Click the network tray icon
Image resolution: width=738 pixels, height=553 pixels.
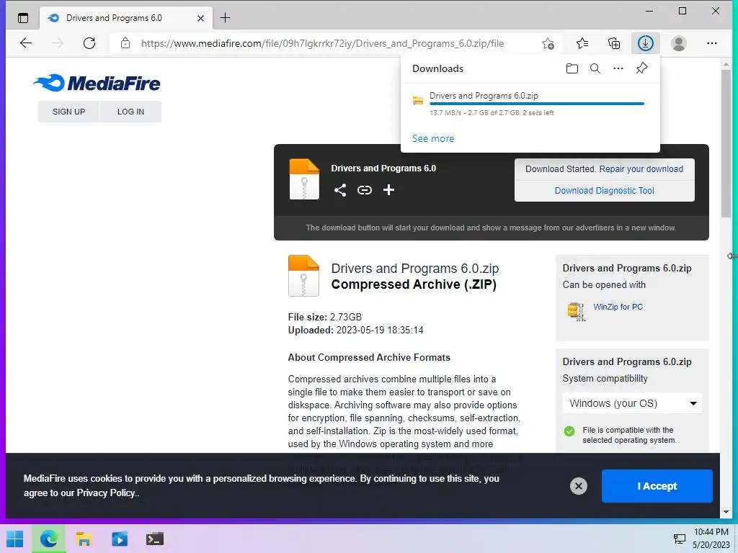click(679, 539)
